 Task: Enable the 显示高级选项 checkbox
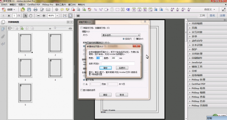point(82,90)
